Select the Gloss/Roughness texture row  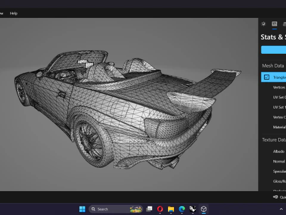273,181
